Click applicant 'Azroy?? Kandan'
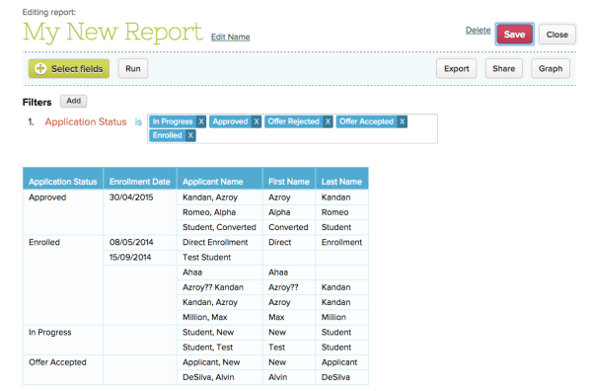The width and height of the screenshot is (592, 391). pos(213,287)
